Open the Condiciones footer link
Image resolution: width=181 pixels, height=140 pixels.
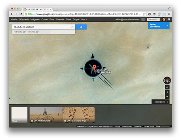127,126
